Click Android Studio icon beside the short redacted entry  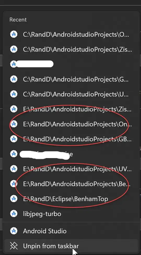point(14,64)
